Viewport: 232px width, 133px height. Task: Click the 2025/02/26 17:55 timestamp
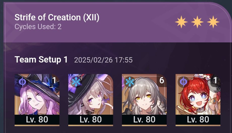tap(103, 60)
